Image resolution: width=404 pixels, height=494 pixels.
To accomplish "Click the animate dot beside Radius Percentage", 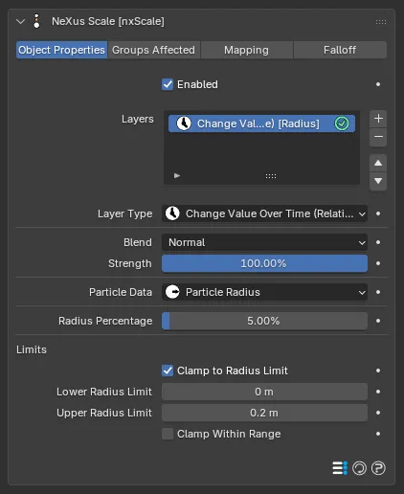I will click(x=378, y=321).
